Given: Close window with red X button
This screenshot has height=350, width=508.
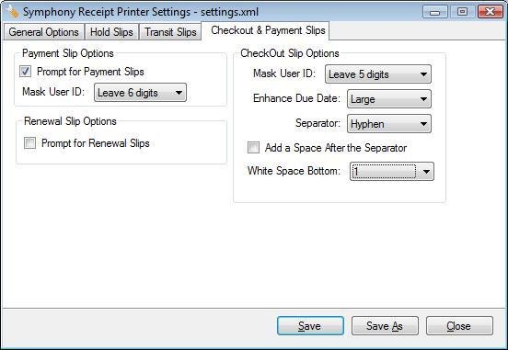Looking at the screenshot, I should point(491,12).
